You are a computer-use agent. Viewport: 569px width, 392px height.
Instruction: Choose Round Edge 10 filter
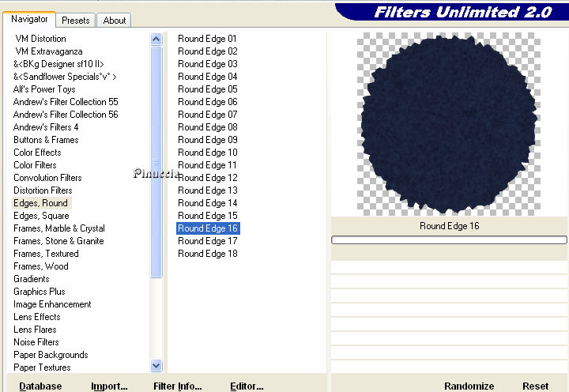pyautogui.click(x=208, y=153)
